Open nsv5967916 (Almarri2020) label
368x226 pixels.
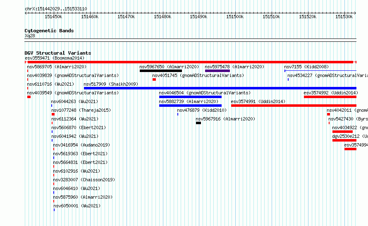[x=225, y=119]
